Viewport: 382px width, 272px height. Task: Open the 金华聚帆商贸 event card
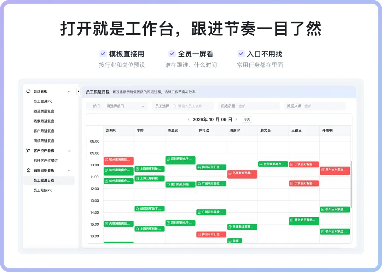point(273,164)
